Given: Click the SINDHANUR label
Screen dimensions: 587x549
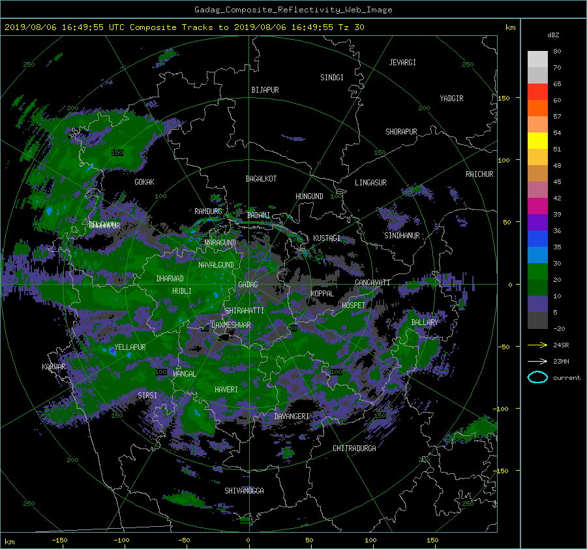Looking at the screenshot, I should pyautogui.click(x=402, y=236).
